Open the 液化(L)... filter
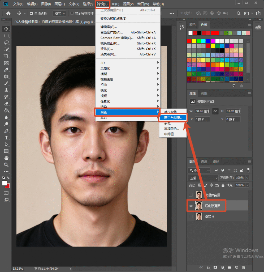The width and height of the screenshot is (264, 272). (128, 49)
